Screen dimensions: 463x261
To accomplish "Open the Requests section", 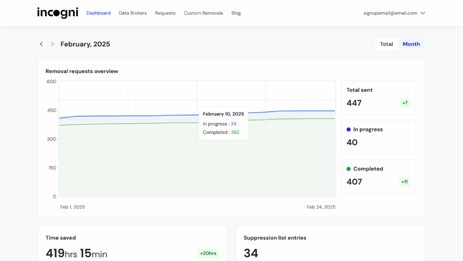I will [165, 13].
